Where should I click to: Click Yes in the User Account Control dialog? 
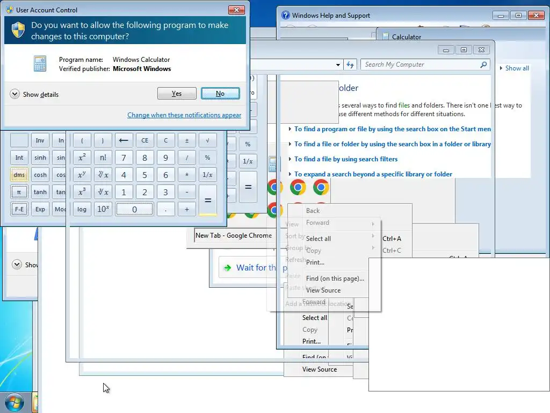coord(177,94)
